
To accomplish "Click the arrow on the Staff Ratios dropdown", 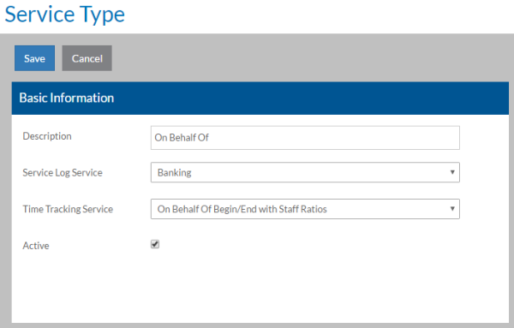I will [452, 209].
